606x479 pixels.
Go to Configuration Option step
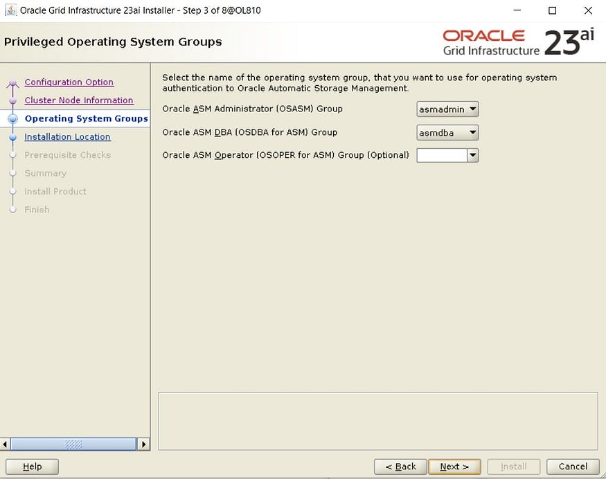coord(69,82)
